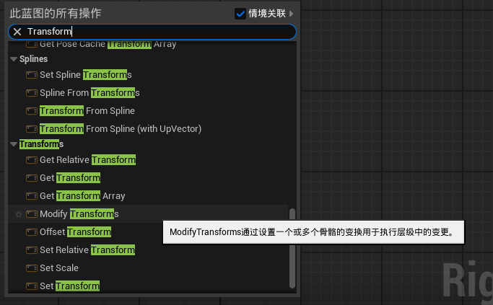Favorite Modify Transforms with the star icon
Image resolution: width=493 pixels, height=305 pixels.
19,214
